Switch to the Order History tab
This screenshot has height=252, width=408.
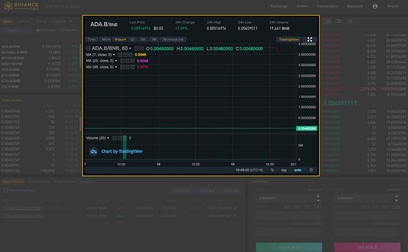39,181
